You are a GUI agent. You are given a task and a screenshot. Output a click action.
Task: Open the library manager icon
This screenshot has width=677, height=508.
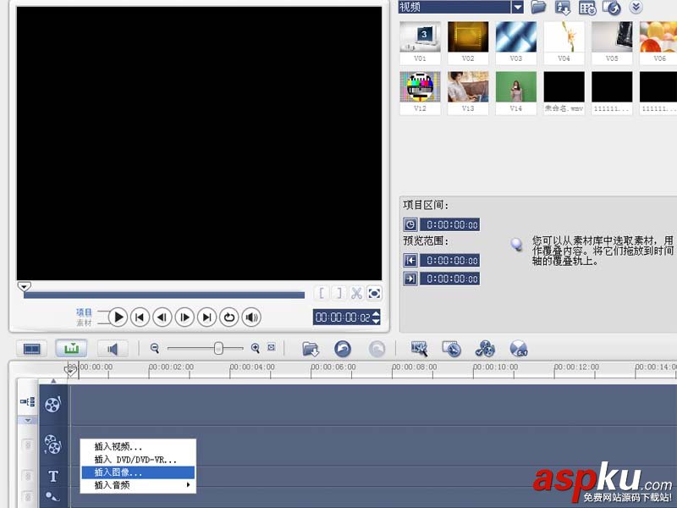(587, 8)
